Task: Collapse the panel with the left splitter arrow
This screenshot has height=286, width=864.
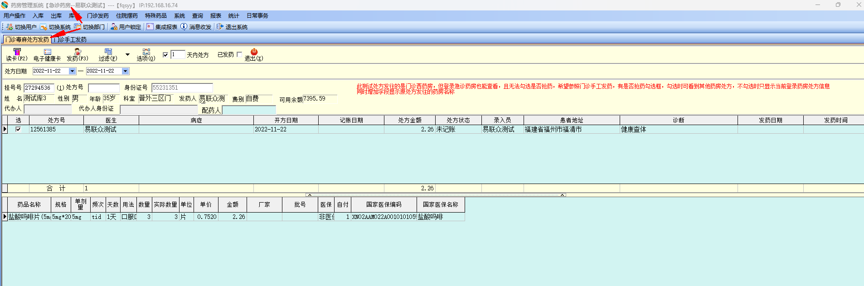Action: [310, 195]
